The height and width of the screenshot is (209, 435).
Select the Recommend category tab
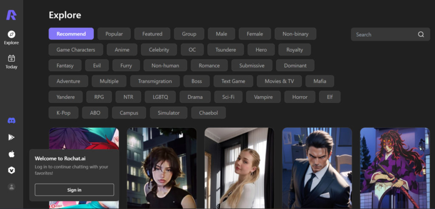(71, 34)
